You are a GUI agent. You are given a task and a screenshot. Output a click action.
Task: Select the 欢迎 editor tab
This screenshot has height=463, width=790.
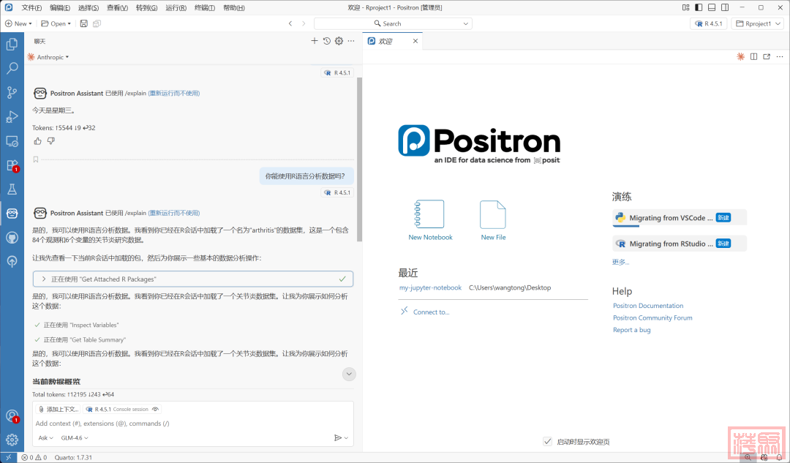(x=385, y=41)
